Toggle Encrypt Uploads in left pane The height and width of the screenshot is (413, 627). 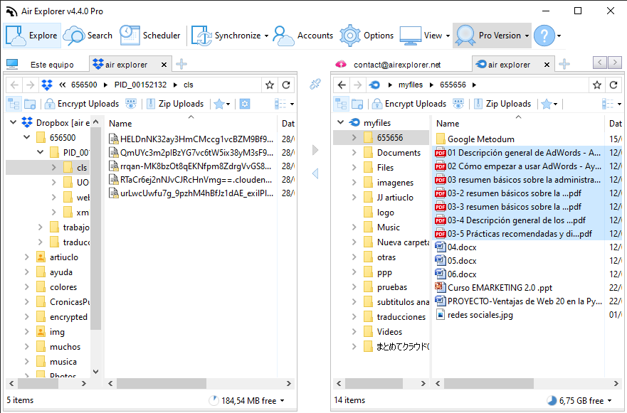click(82, 104)
